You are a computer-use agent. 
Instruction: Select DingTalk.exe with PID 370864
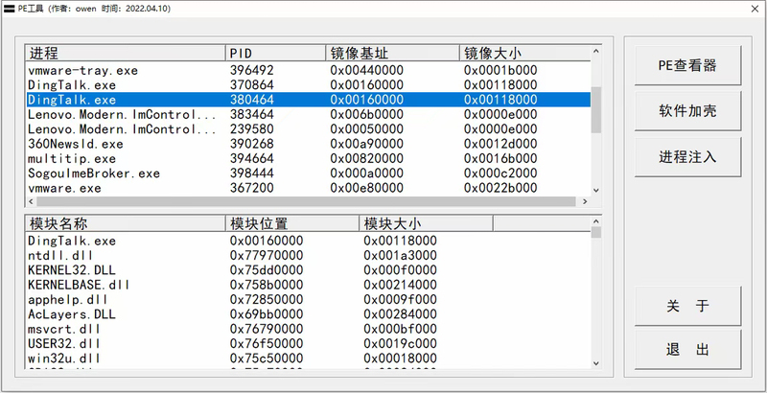(308, 85)
